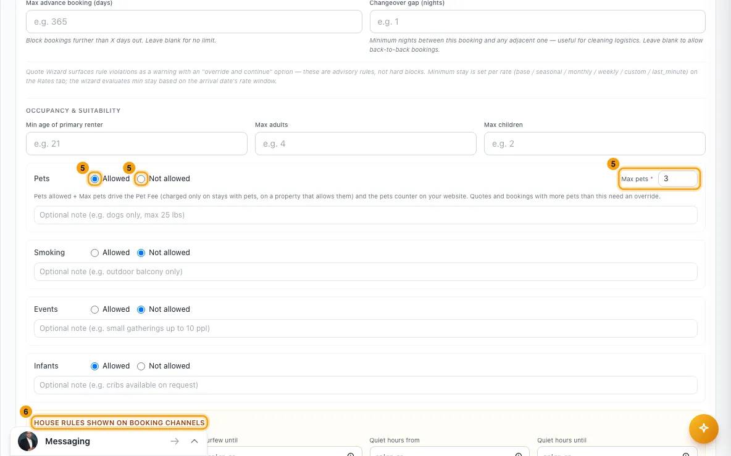Image resolution: width=731 pixels, height=456 pixels.
Task: Select Infants Not allowed radio button
Action: pyautogui.click(x=141, y=366)
